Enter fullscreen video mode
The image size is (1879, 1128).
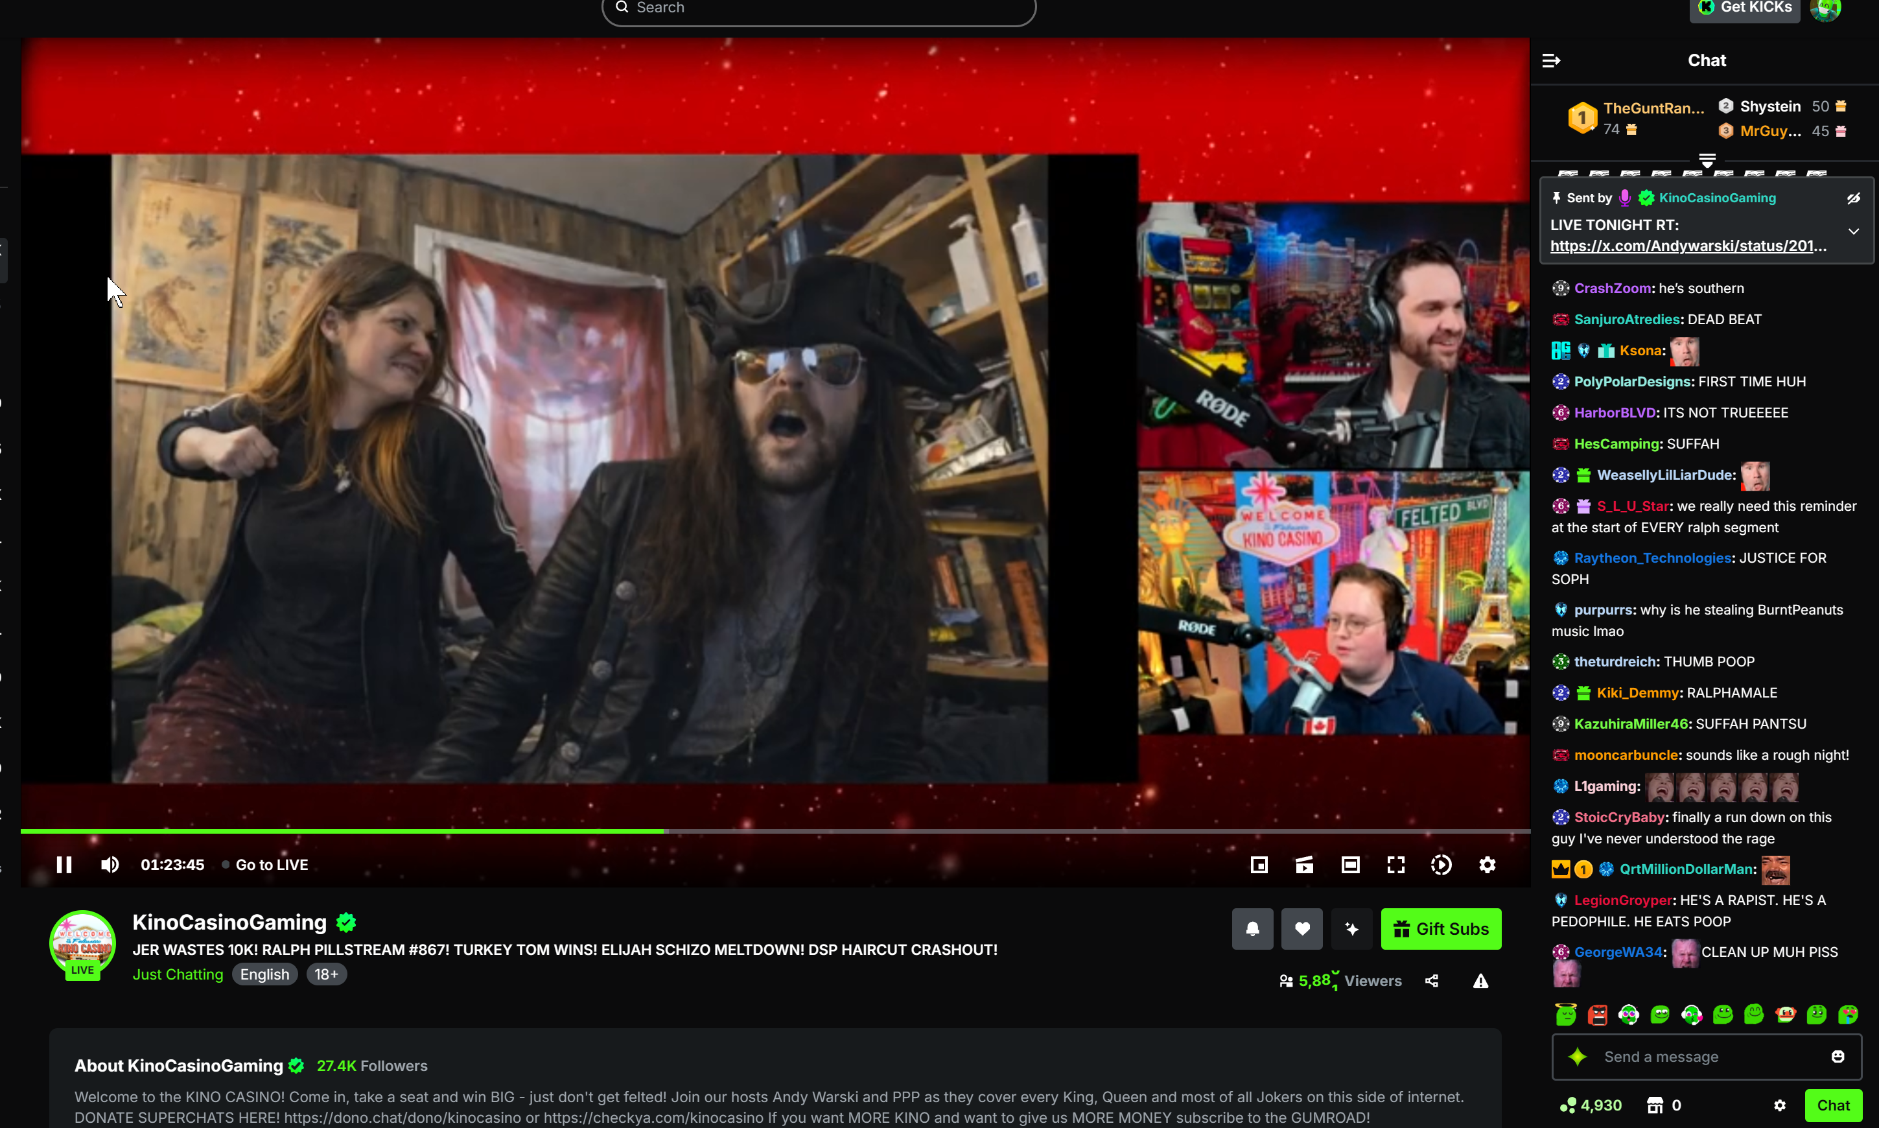[1395, 865]
